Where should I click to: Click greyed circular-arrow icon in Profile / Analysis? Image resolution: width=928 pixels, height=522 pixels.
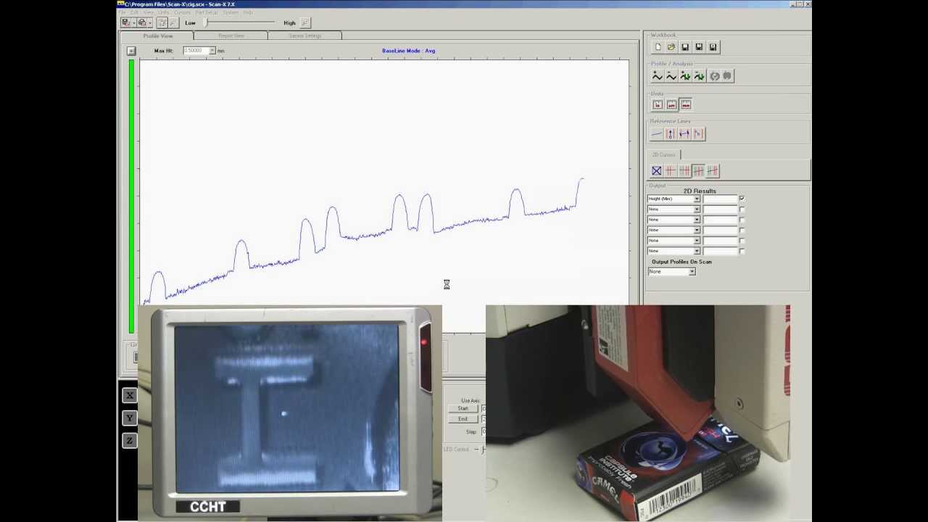(x=714, y=76)
